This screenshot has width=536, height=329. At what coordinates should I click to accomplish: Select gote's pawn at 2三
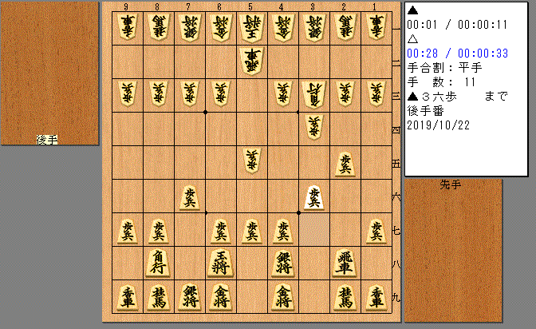[x=345, y=93]
